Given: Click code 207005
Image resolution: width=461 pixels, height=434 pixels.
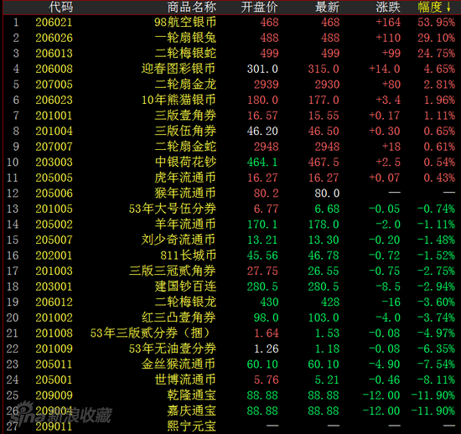Looking at the screenshot, I should (x=54, y=85).
